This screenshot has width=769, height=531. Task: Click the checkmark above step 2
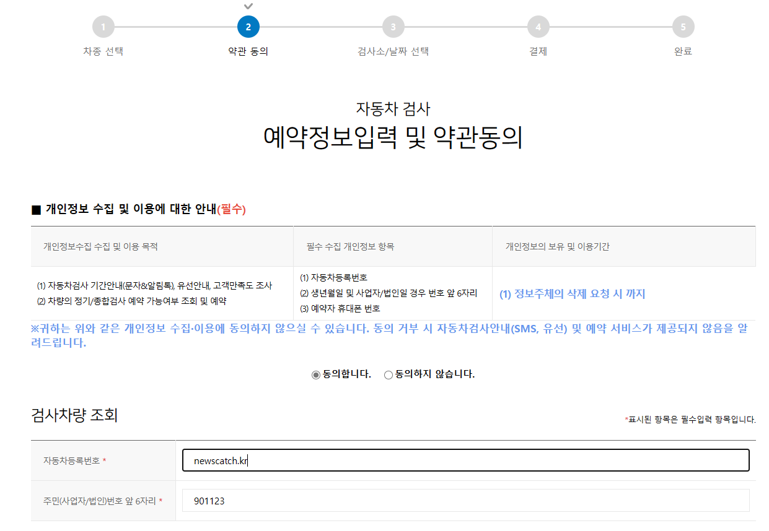pos(248,6)
